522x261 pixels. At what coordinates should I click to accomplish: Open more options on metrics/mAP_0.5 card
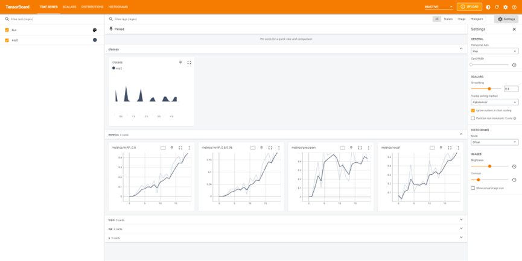click(189, 148)
